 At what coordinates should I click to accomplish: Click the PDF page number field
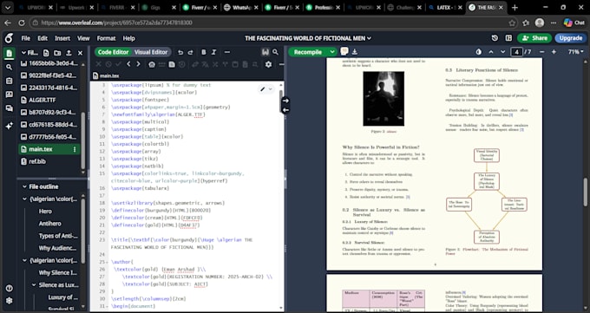(x=516, y=52)
